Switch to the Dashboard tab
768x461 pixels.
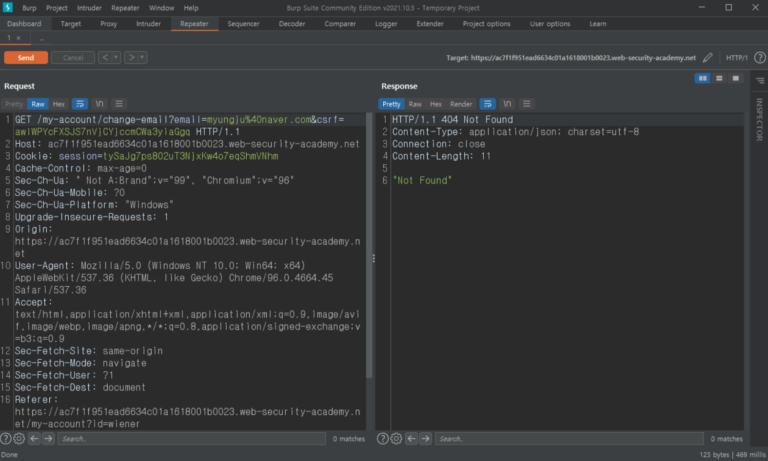coord(24,23)
